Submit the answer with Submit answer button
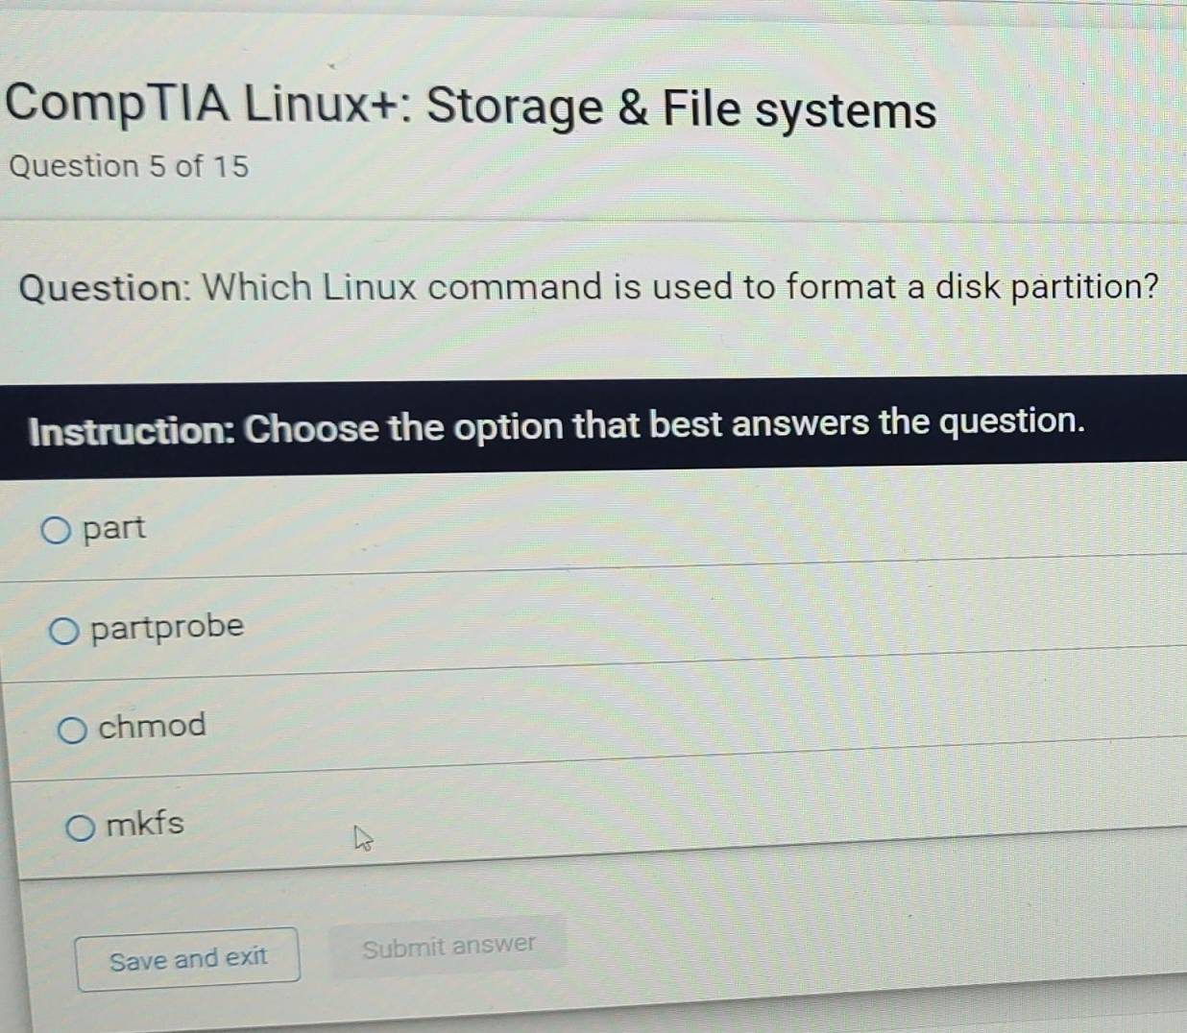 pyautogui.click(x=448, y=948)
